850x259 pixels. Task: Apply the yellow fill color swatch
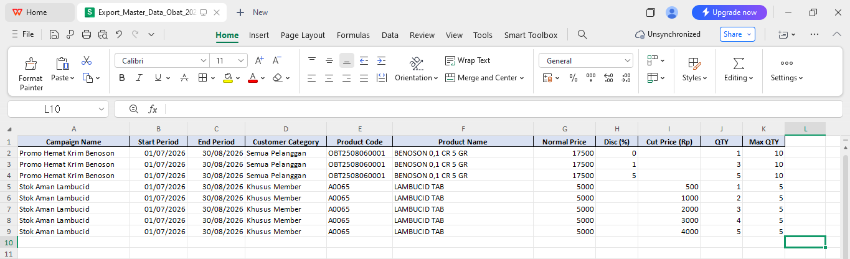click(x=228, y=78)
